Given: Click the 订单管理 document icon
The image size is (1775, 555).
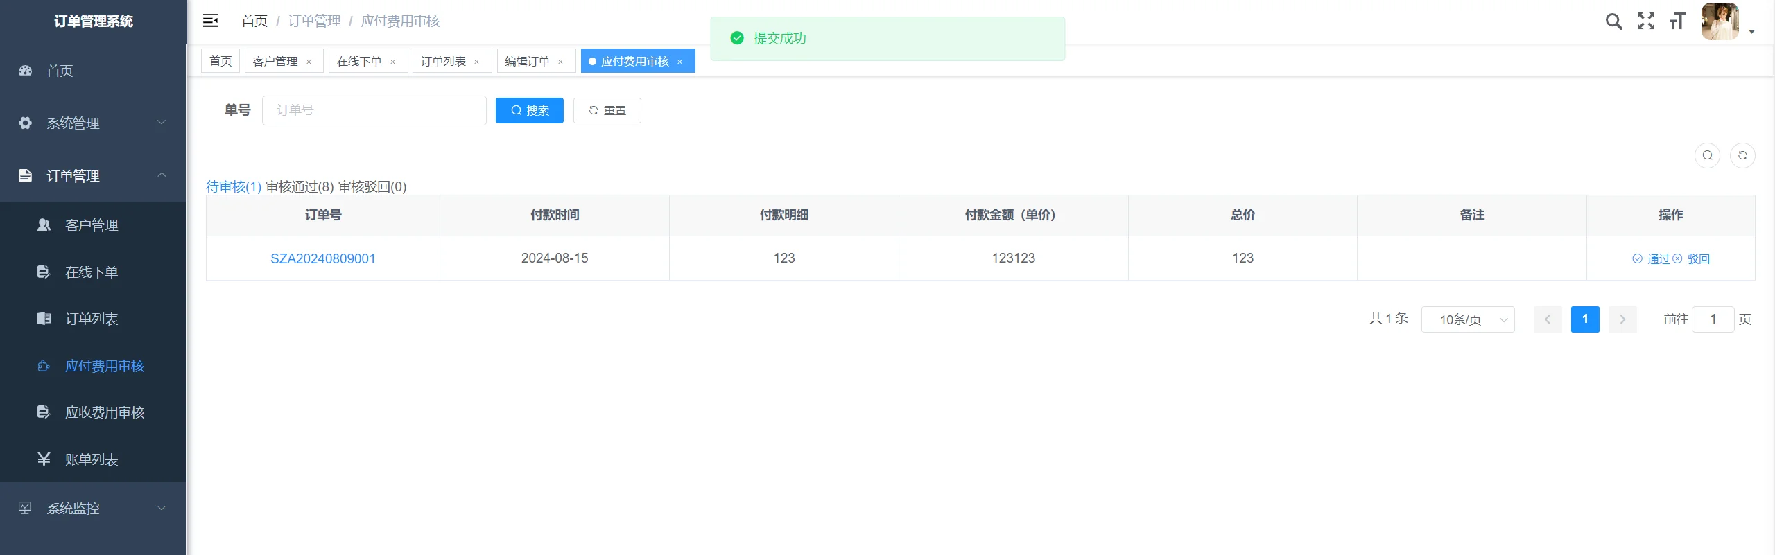Looking at the screenshot, I should tap(26, 176).
